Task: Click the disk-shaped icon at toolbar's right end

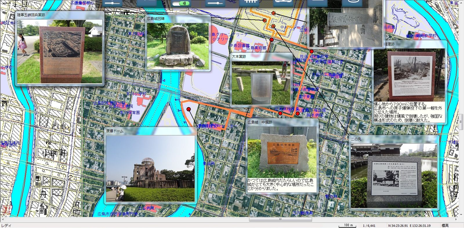Action: tap(352, 3)
